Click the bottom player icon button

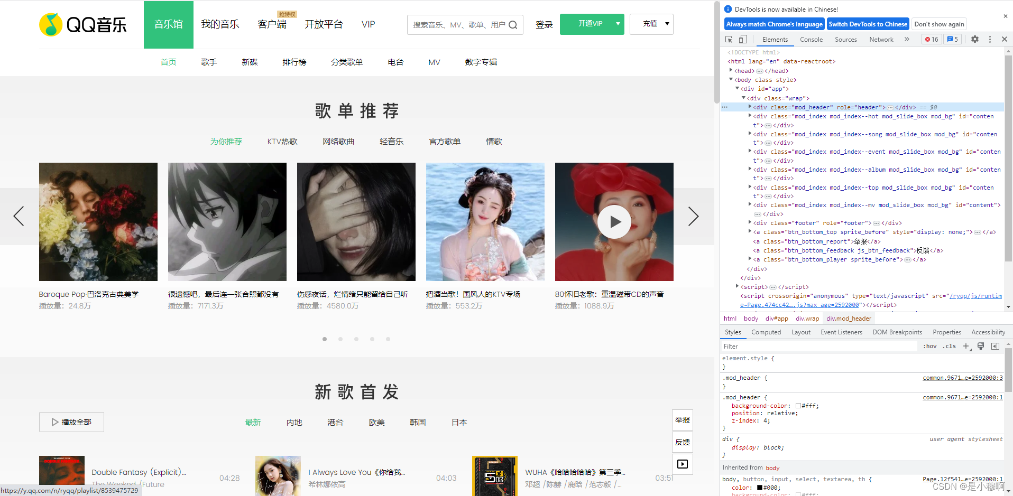[683, 464]
